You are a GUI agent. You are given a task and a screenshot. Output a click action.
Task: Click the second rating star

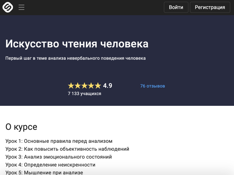point(78,86)
